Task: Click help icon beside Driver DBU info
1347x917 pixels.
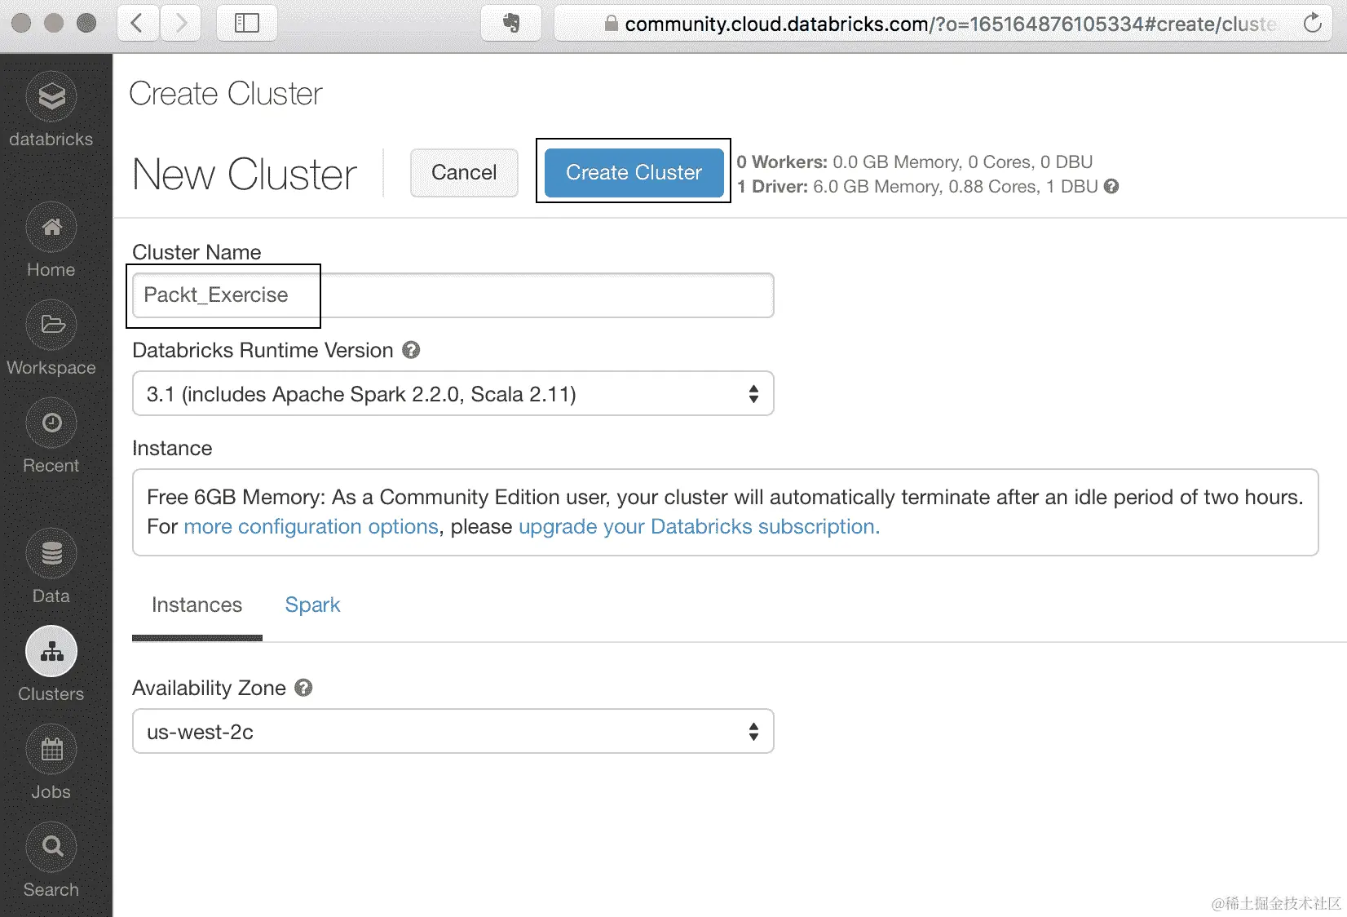Action: (1111, 187)
